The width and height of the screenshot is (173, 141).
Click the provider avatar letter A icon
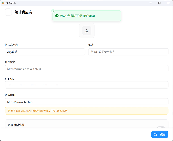click(x=87, y=31)
